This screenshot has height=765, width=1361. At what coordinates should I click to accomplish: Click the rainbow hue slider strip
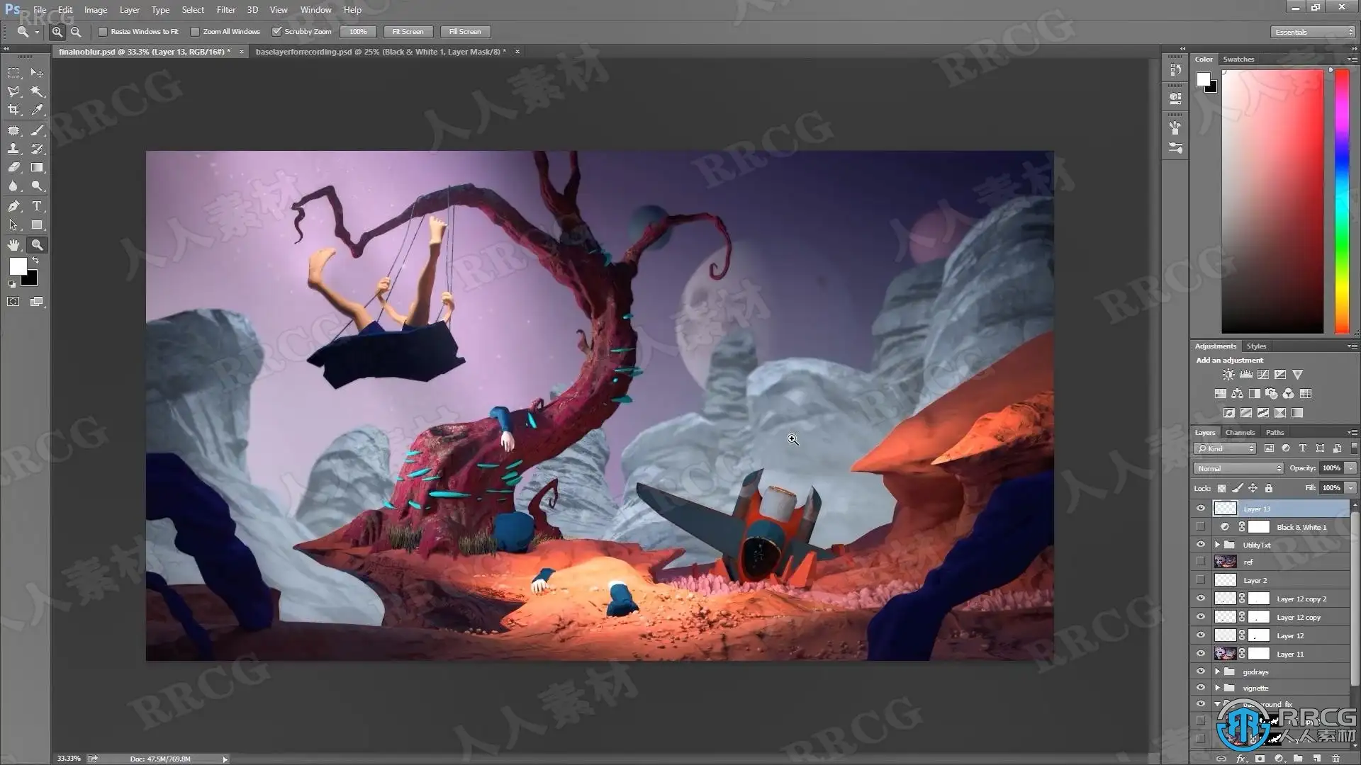[1341, 202]
